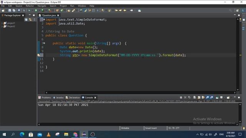Toggle Show Console on Standard Out change

coord(208,97)
